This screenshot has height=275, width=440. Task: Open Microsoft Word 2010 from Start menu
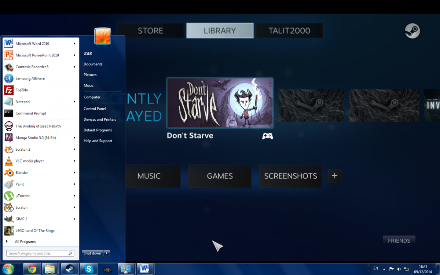(40, 44)
